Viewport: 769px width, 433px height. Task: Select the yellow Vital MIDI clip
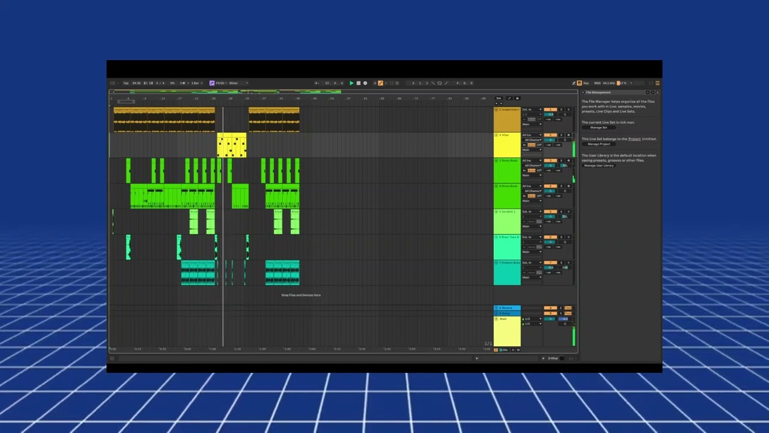pyautogui.click(x=232, y=145)
